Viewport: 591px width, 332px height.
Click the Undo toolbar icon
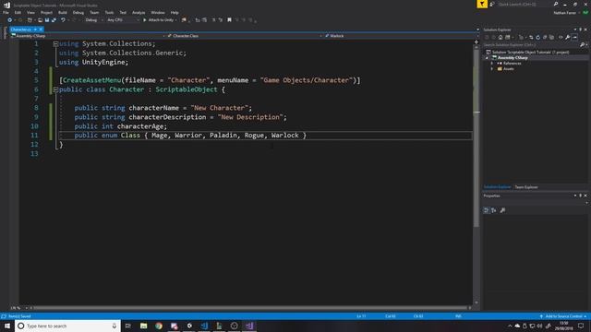coord(63,20)
